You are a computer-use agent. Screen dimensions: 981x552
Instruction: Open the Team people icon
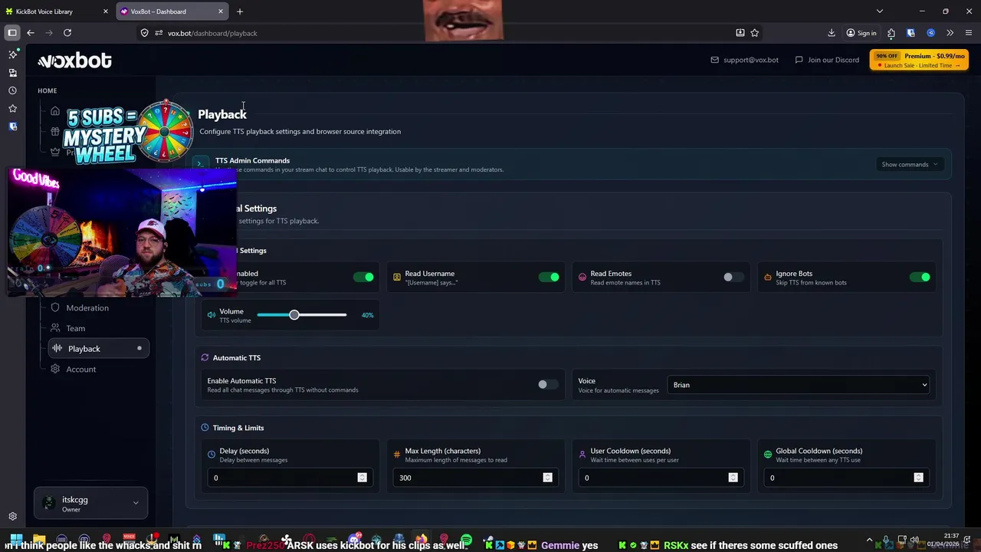55,328
